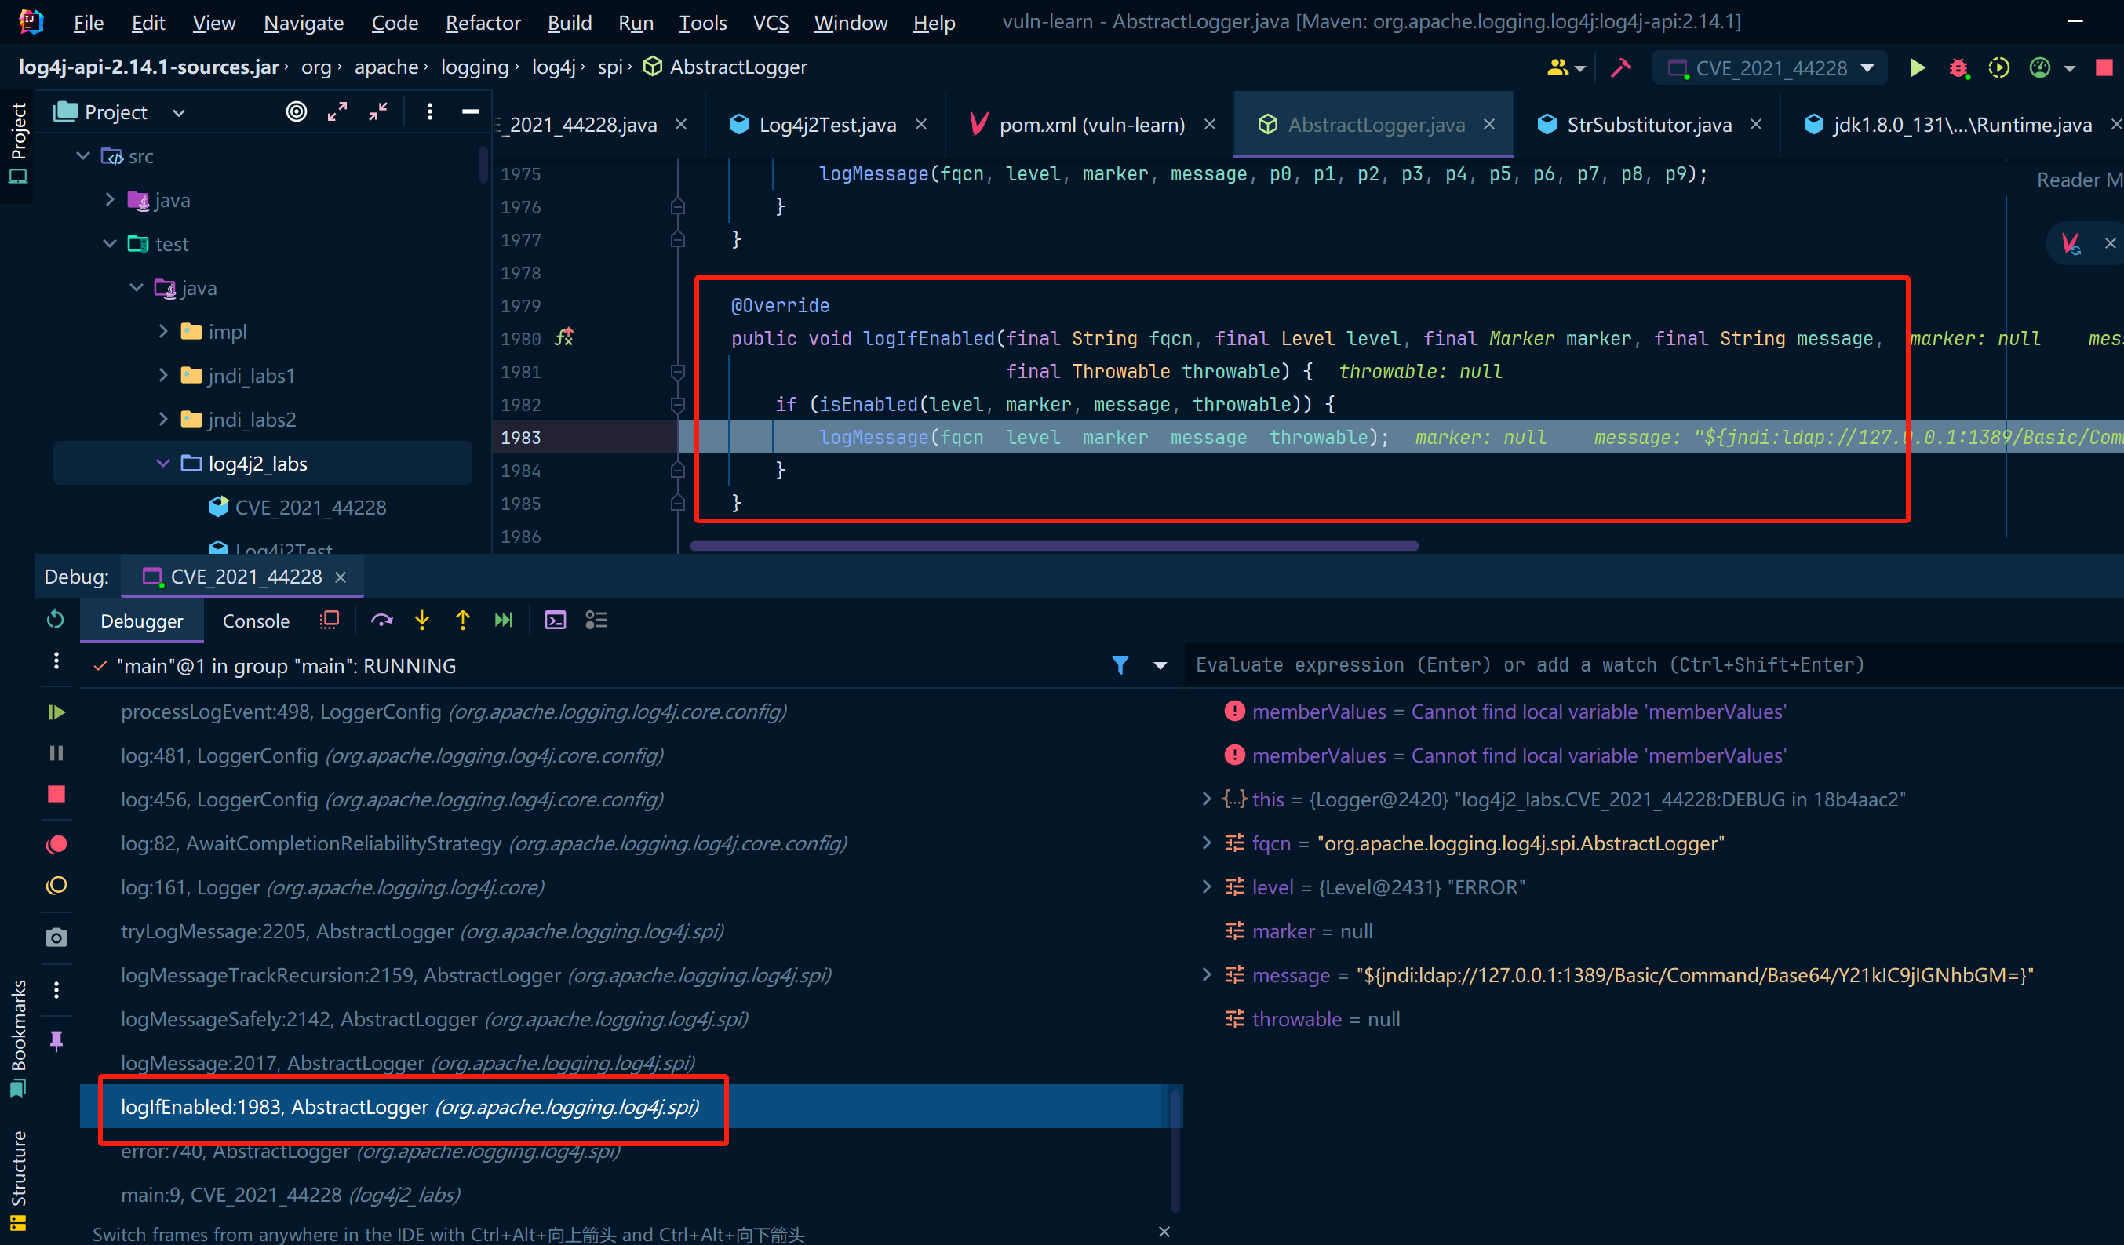Toggle thread frames filter funnel icon
Screen dimensions: 2124x1245
pos(1120,665)
